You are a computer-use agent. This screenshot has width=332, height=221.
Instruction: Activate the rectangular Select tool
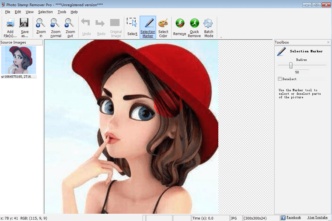click(132, 23)
